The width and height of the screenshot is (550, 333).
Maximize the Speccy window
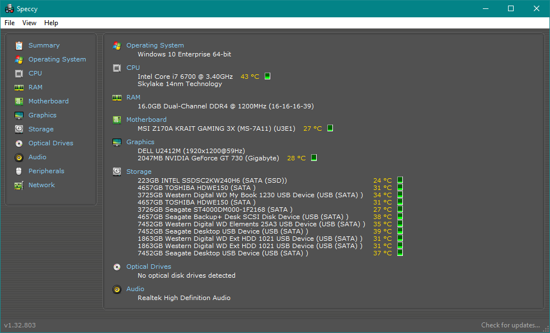click(x=511, y=8)
